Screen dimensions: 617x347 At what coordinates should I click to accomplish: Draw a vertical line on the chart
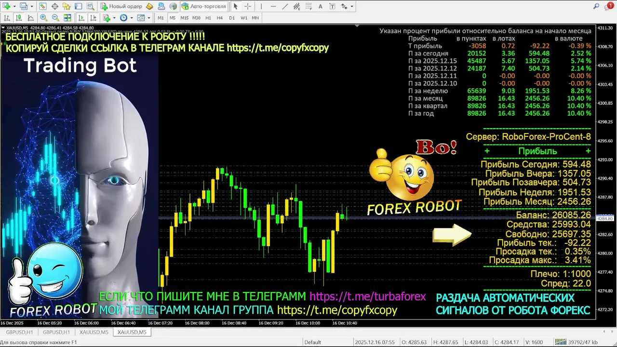pos(261,6)
